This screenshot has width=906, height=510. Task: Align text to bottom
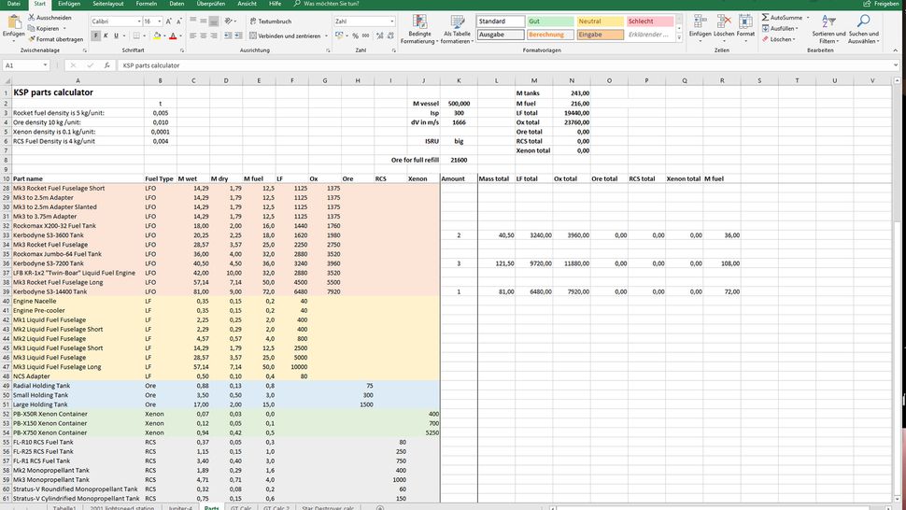click(214, 21)
